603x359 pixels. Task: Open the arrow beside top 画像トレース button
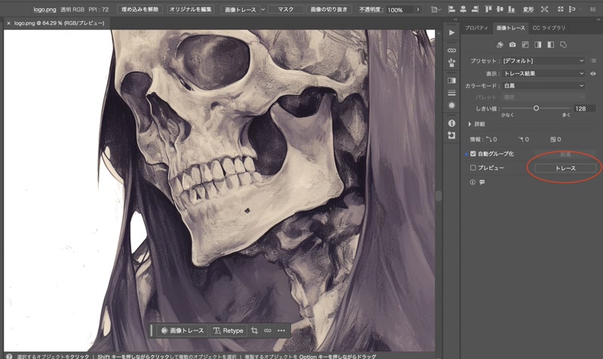click(x=263, y=10)
